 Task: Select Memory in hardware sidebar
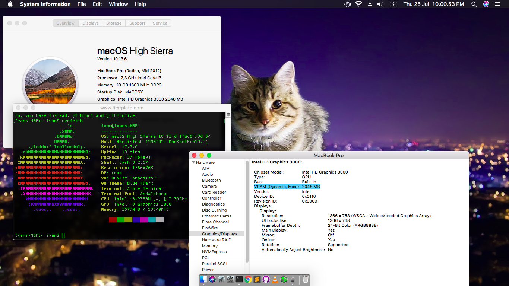point(210,246)
